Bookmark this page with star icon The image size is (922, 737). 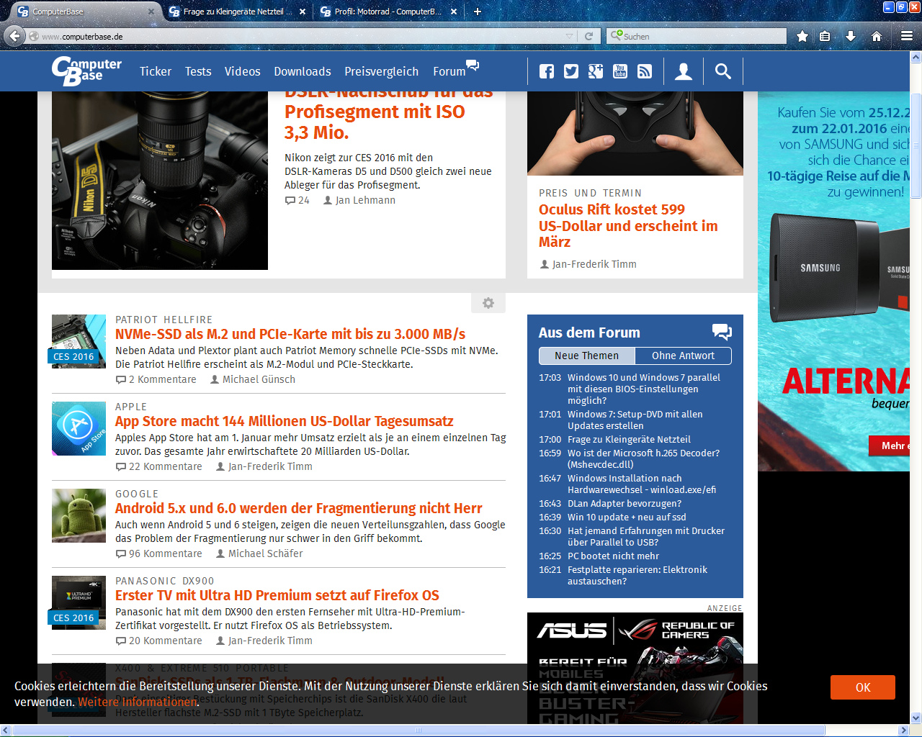pyautogui.click(x=802, y=36)
